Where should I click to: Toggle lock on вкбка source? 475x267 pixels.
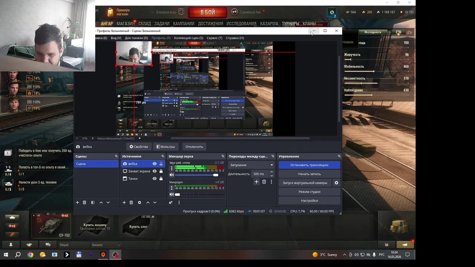point(161,164)
